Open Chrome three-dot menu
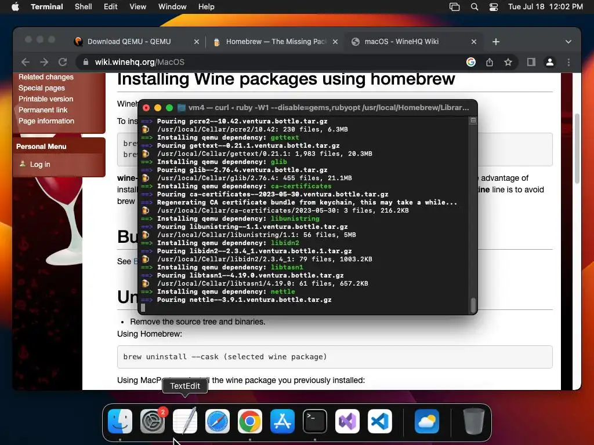 click(568, 62)
